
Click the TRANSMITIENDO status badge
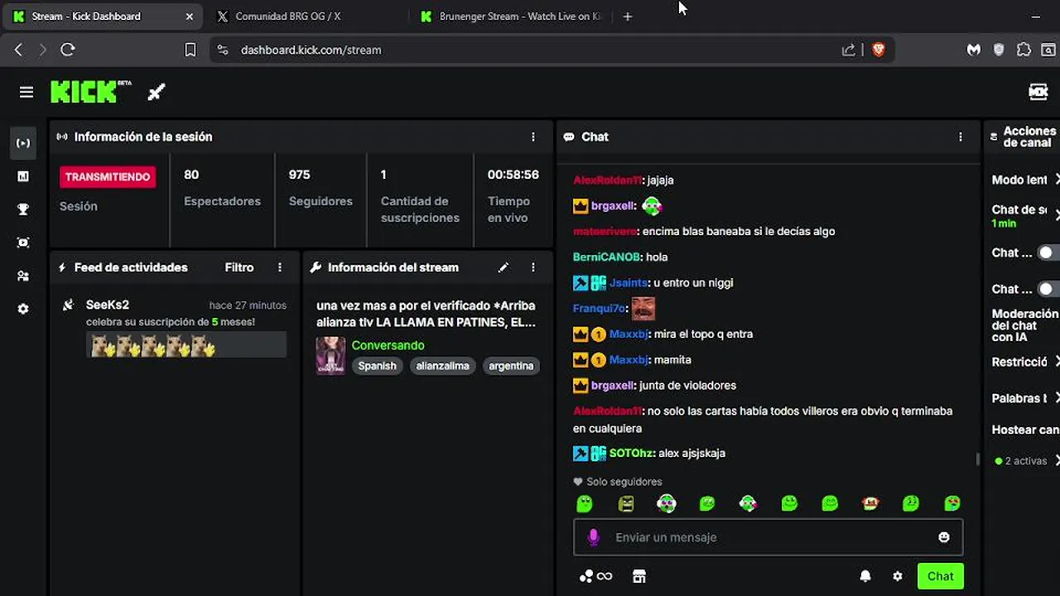tap(108, 176)
